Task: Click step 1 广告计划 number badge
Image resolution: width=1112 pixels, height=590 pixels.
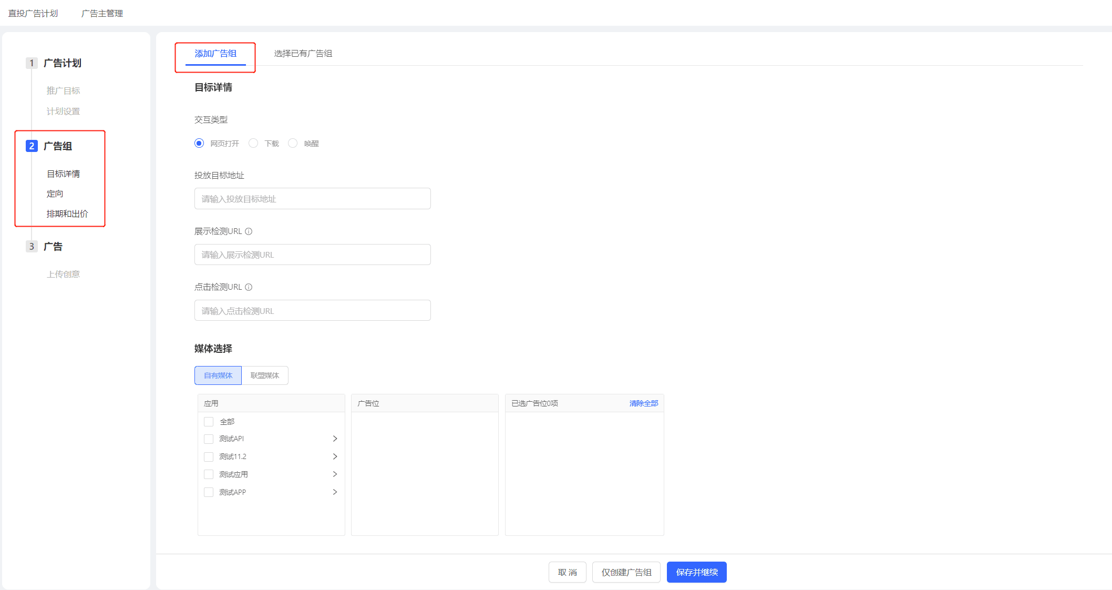Action: tap(32, 63)
